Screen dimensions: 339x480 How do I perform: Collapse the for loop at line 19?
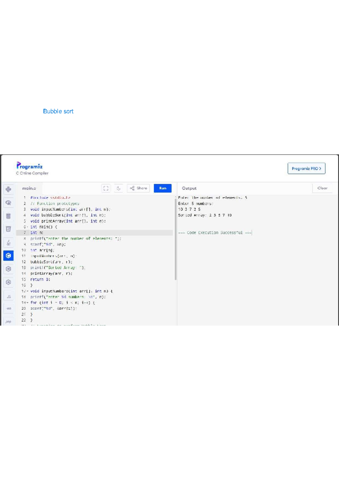(x=27, y=303)
